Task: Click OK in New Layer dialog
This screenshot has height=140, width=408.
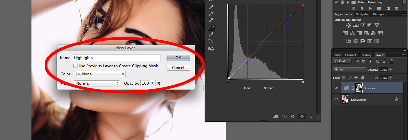Action: (178, 58)
